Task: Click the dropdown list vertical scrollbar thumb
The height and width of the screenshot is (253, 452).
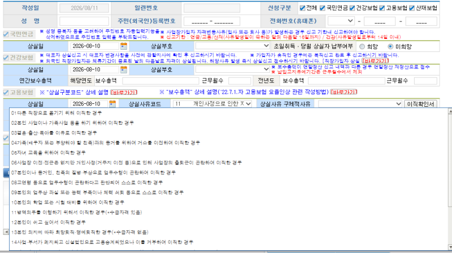Action: coord(450,160)
